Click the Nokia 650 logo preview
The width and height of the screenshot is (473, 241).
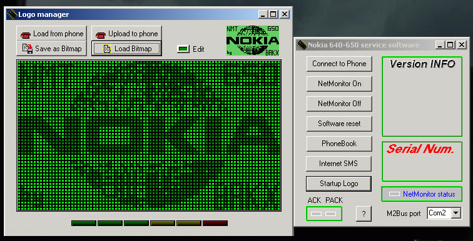pos(253,41)
